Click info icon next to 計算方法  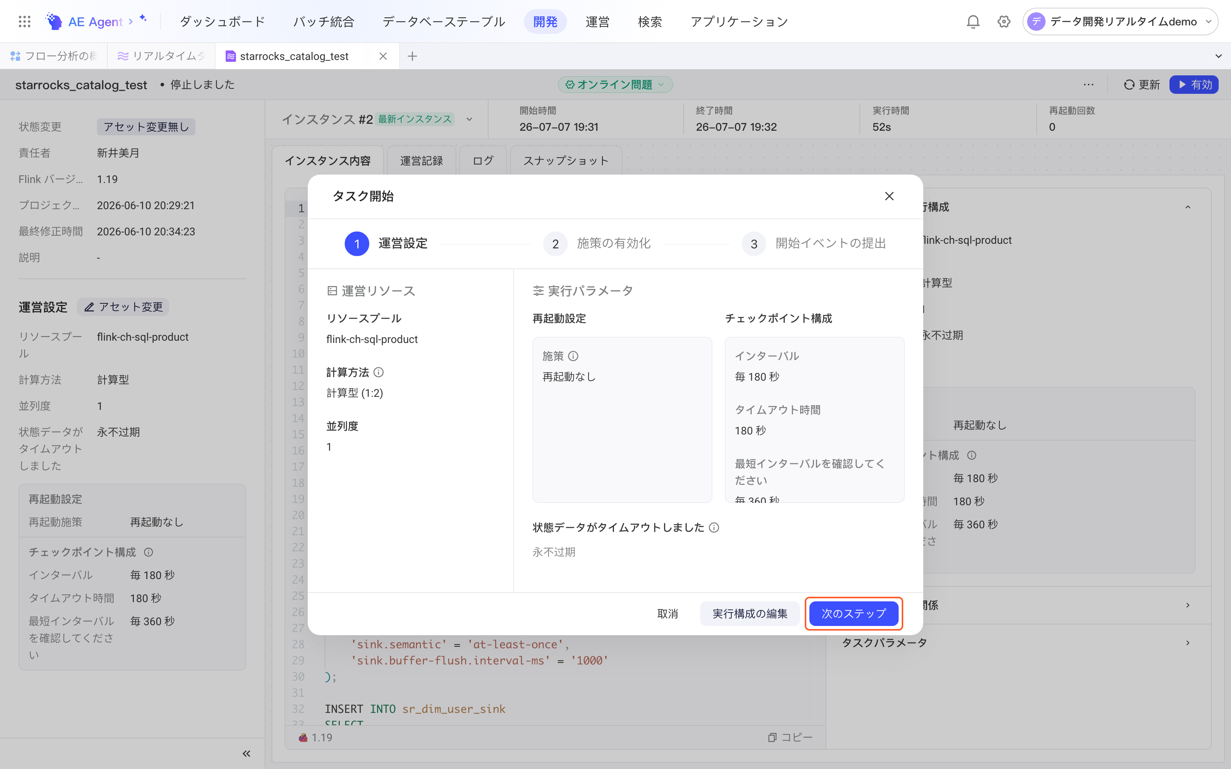tap(379, 372)
